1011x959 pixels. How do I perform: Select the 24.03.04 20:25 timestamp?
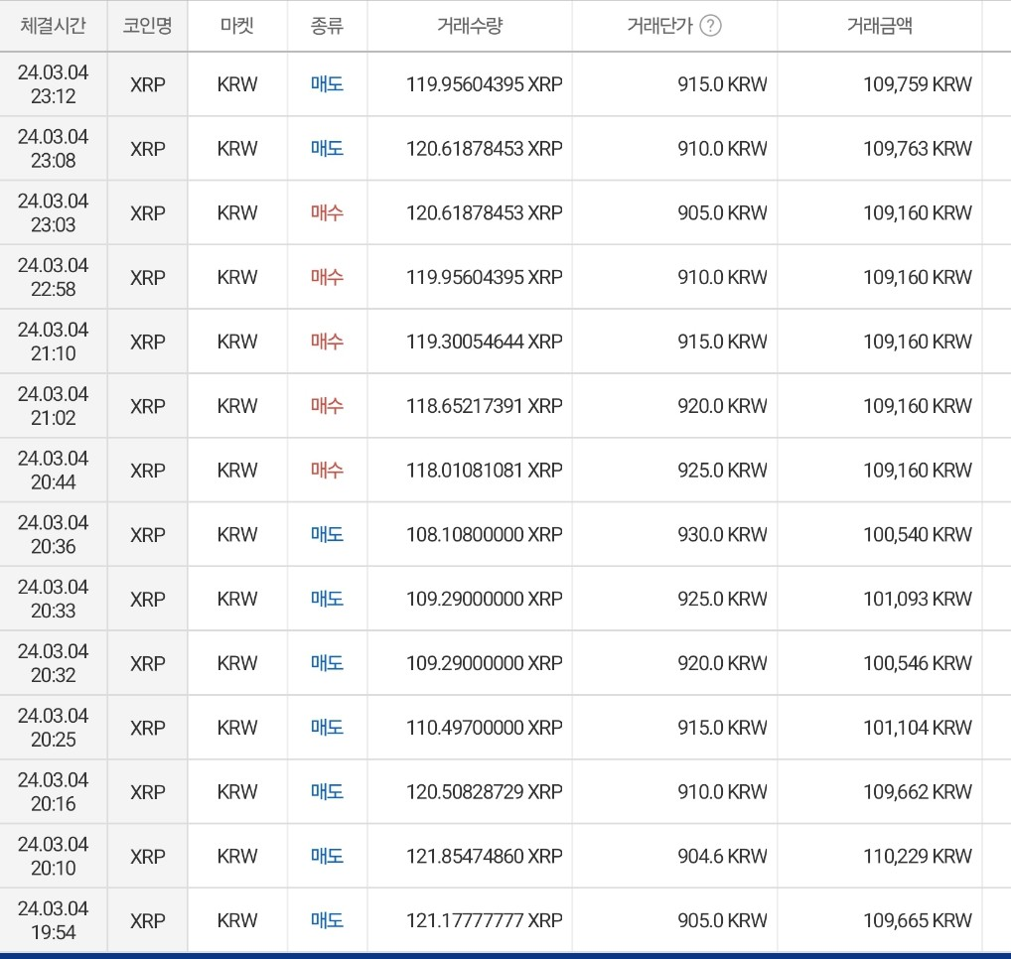(x=53, y=728)
